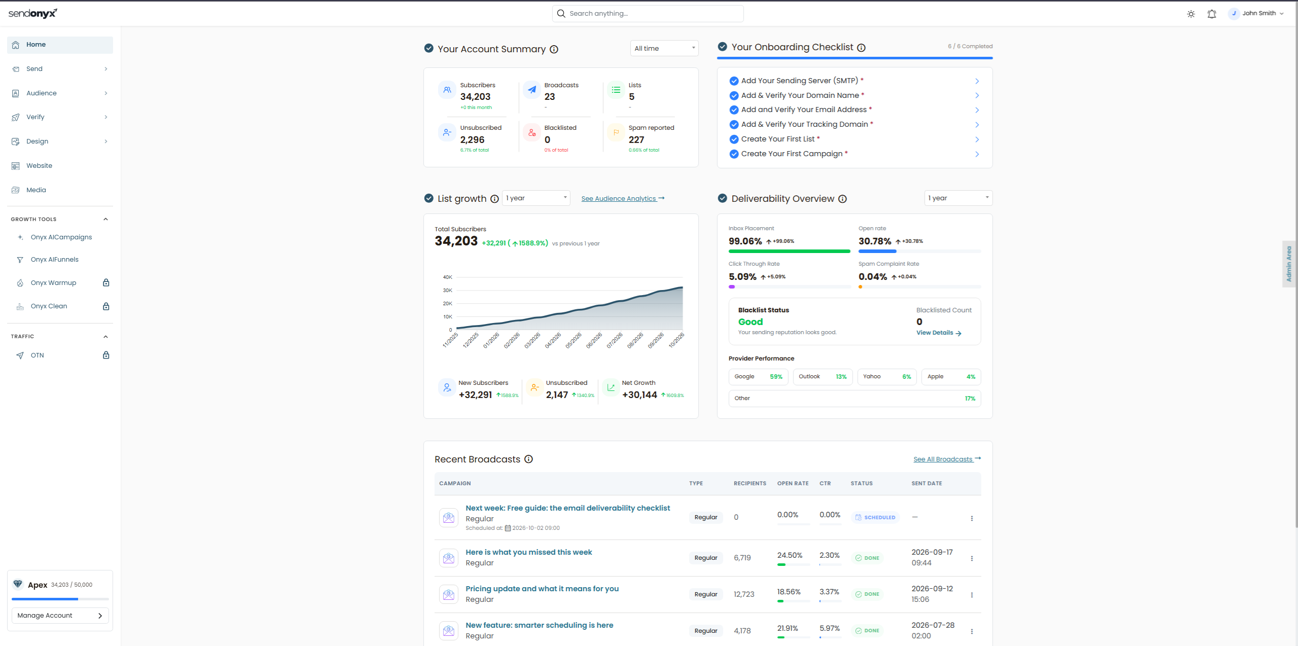Click the Deliverability Overview info icon
This screenshot has width=1298, height=646.
click(x=843, y=199)
